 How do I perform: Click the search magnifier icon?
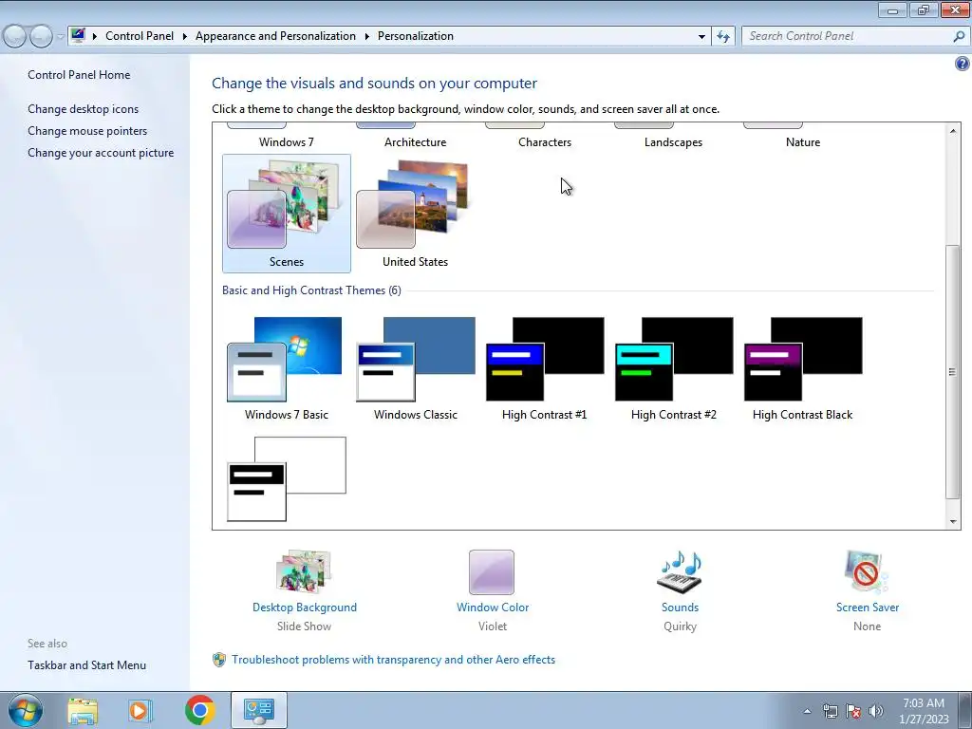click(x=959, y=37)
